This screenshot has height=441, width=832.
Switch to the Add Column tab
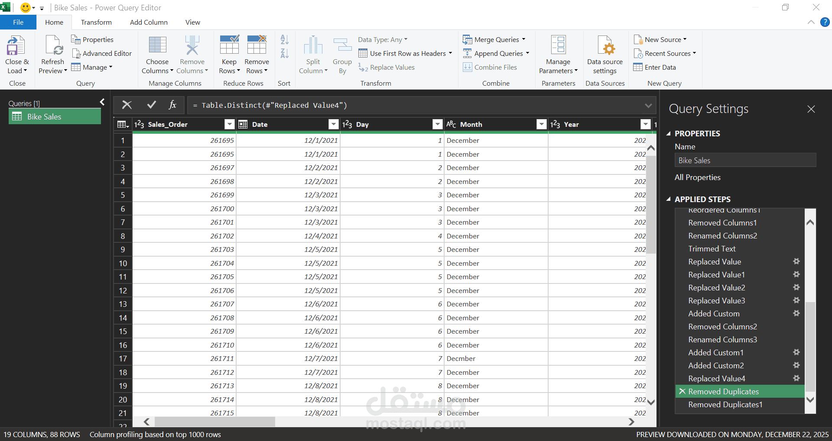149,22
